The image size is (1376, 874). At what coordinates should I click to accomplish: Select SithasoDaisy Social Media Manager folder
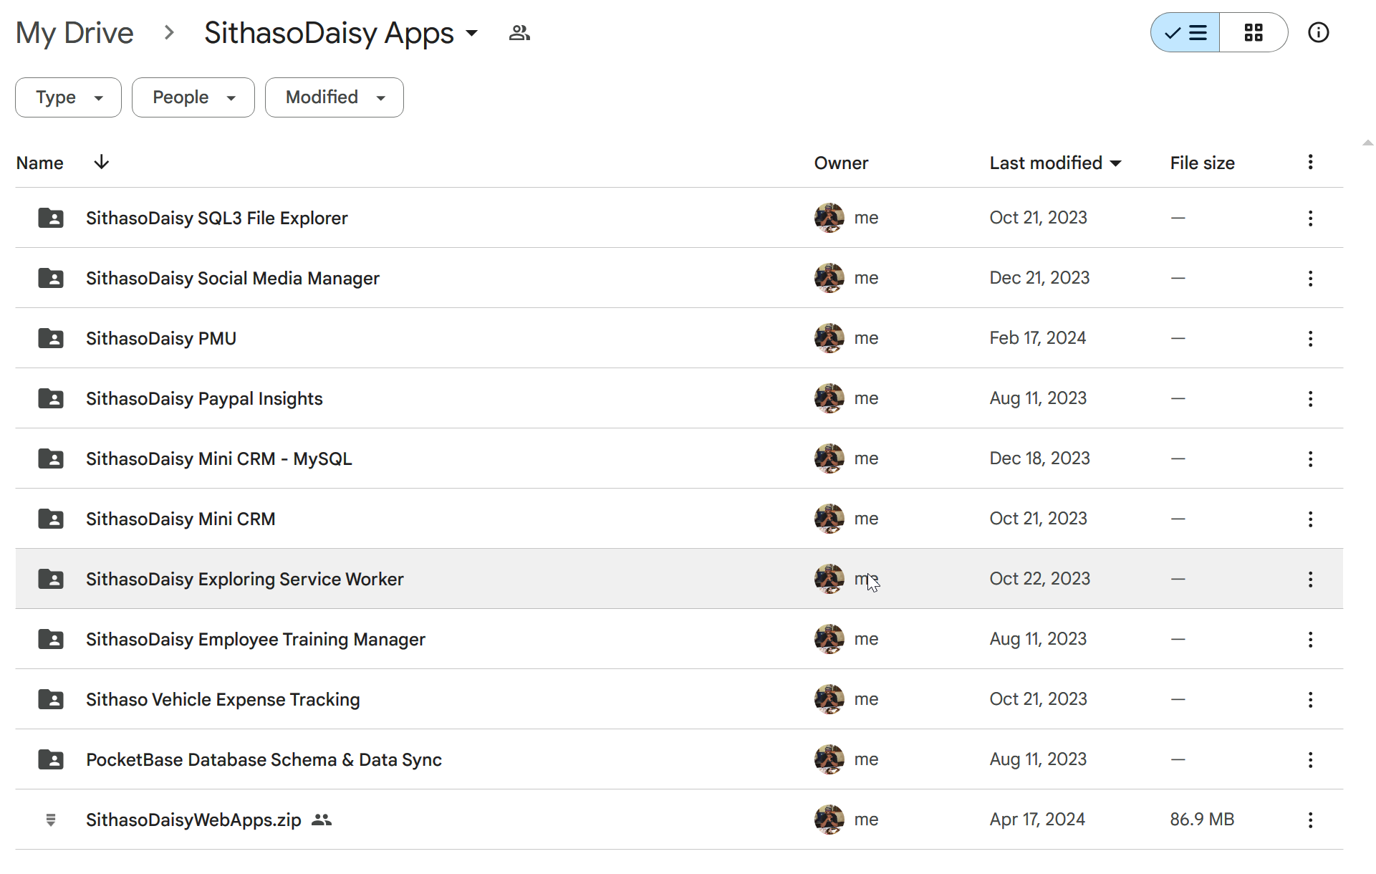pyautogui.click(x=232, y=278)
